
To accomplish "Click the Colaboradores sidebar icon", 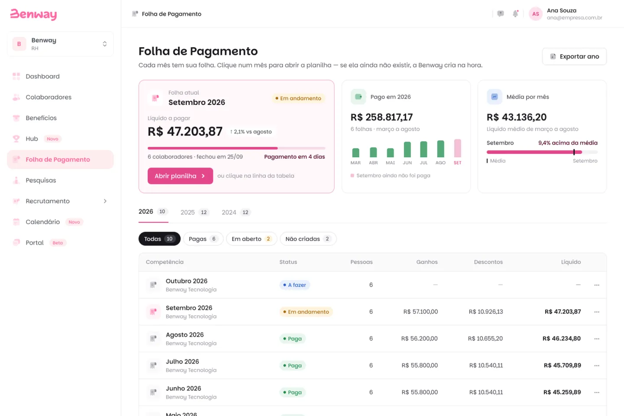I will click(16, 97).
